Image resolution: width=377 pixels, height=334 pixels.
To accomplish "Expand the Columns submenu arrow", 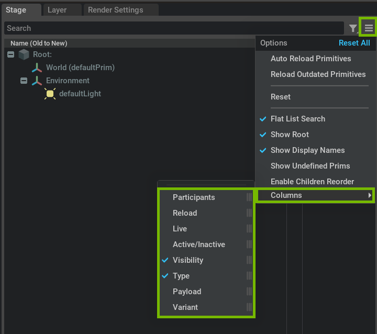I will coord(370,195).
